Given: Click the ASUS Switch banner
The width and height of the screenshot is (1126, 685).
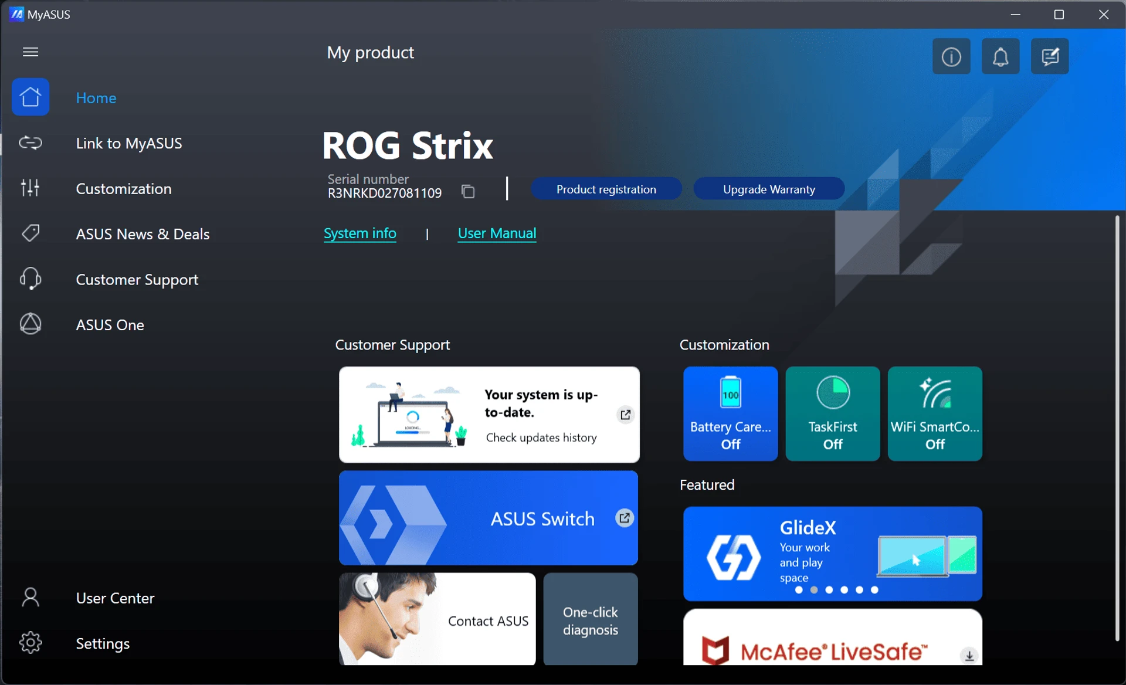Looking at the screenshot, I should click(x=489, y=518).
